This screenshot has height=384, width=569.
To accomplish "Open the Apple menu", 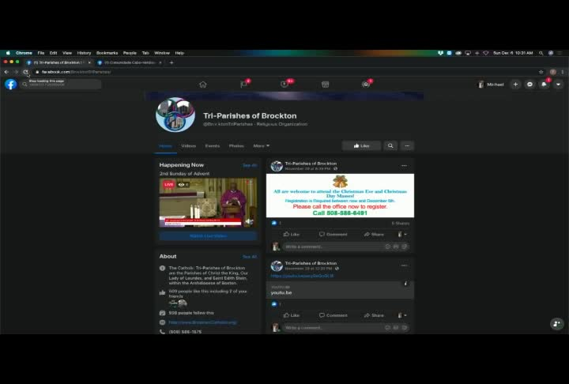I will click(8, 53).
